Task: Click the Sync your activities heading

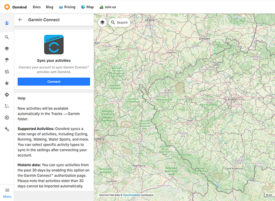Action: pyautogui.click(x=54, y=60)
